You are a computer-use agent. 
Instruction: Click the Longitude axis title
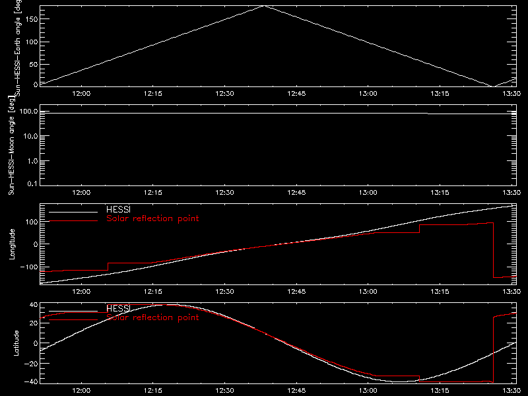click(12, 244)
